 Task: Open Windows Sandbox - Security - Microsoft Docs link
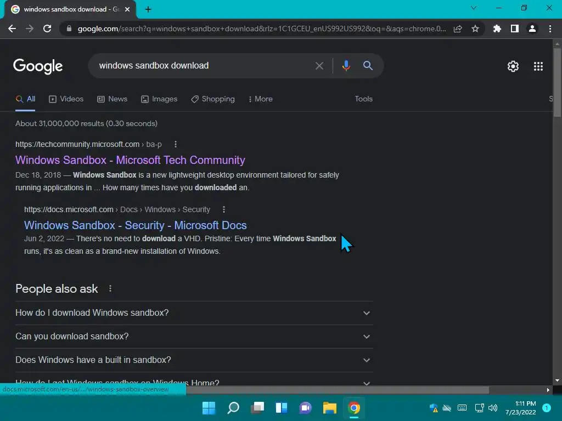[x=135, y=225]
